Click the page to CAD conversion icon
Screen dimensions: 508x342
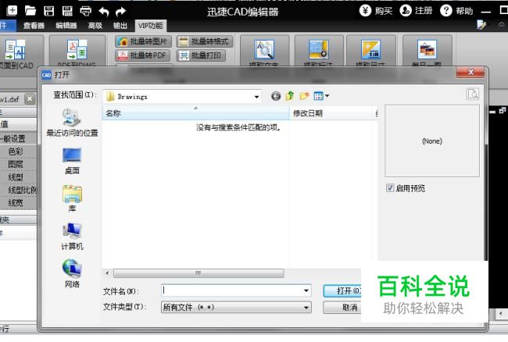coord(16,49)
